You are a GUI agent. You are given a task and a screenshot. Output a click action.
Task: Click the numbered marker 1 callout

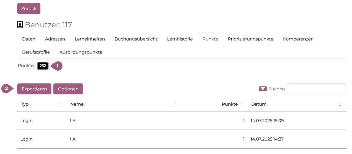pyautogui.click(x=57, y=66)
